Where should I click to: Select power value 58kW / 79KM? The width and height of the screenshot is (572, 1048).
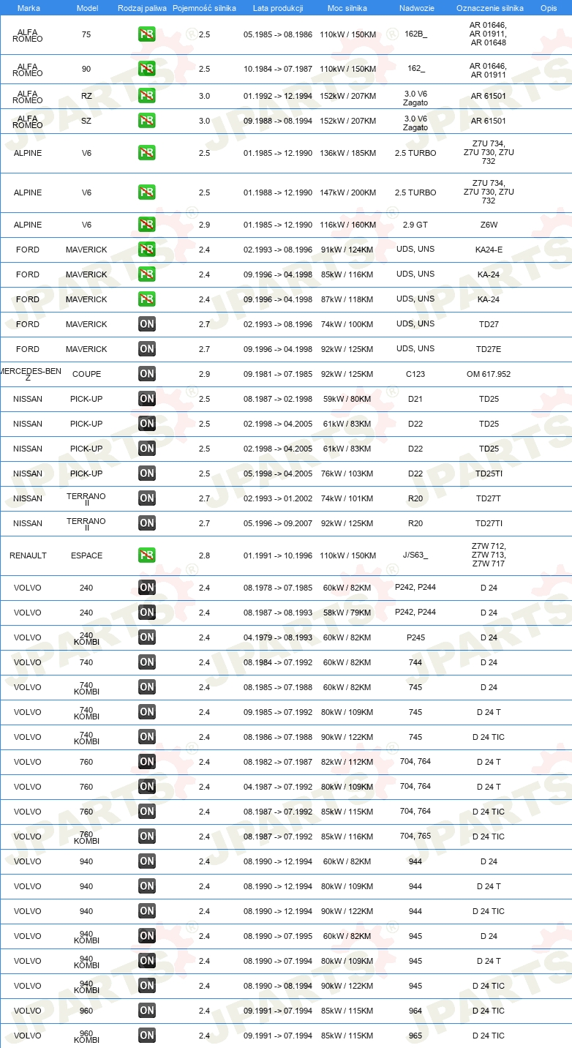pos(347,613)
